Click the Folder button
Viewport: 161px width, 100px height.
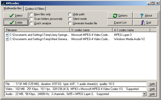click(x=16, y=23)
